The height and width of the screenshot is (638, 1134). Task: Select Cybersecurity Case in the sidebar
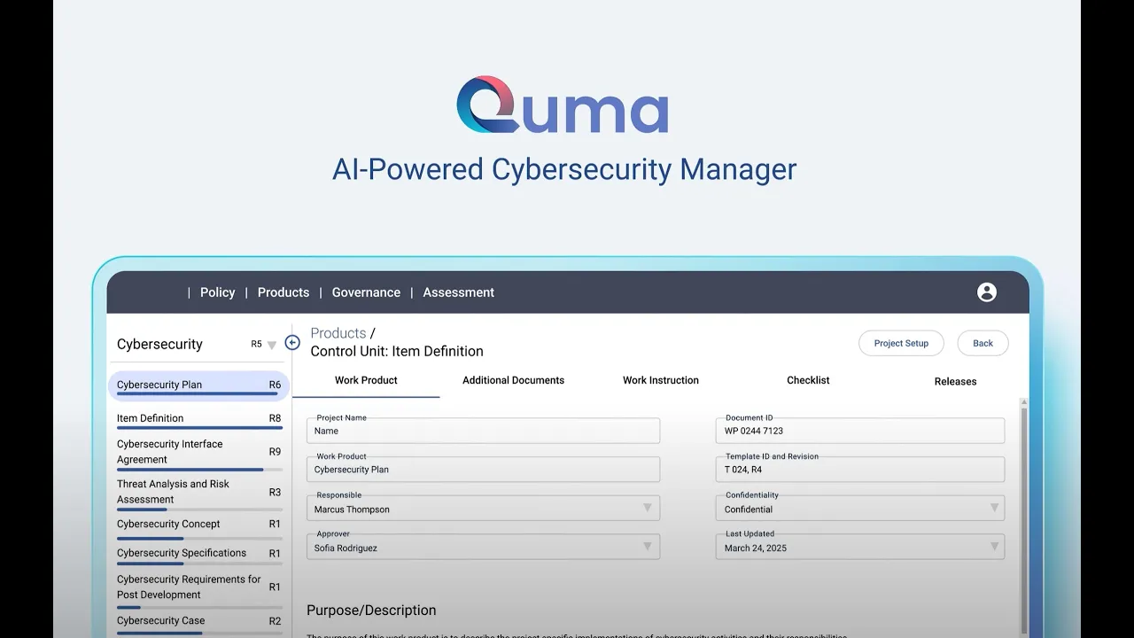[x=199, y=623]
